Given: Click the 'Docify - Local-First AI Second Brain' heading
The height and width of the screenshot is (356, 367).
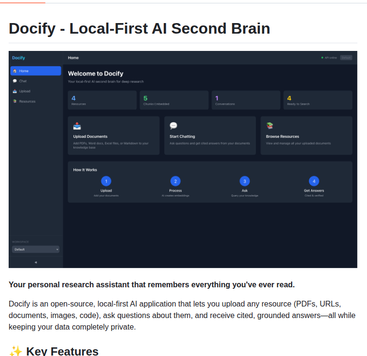Looking at the screenshot, I should pos(139,28).
